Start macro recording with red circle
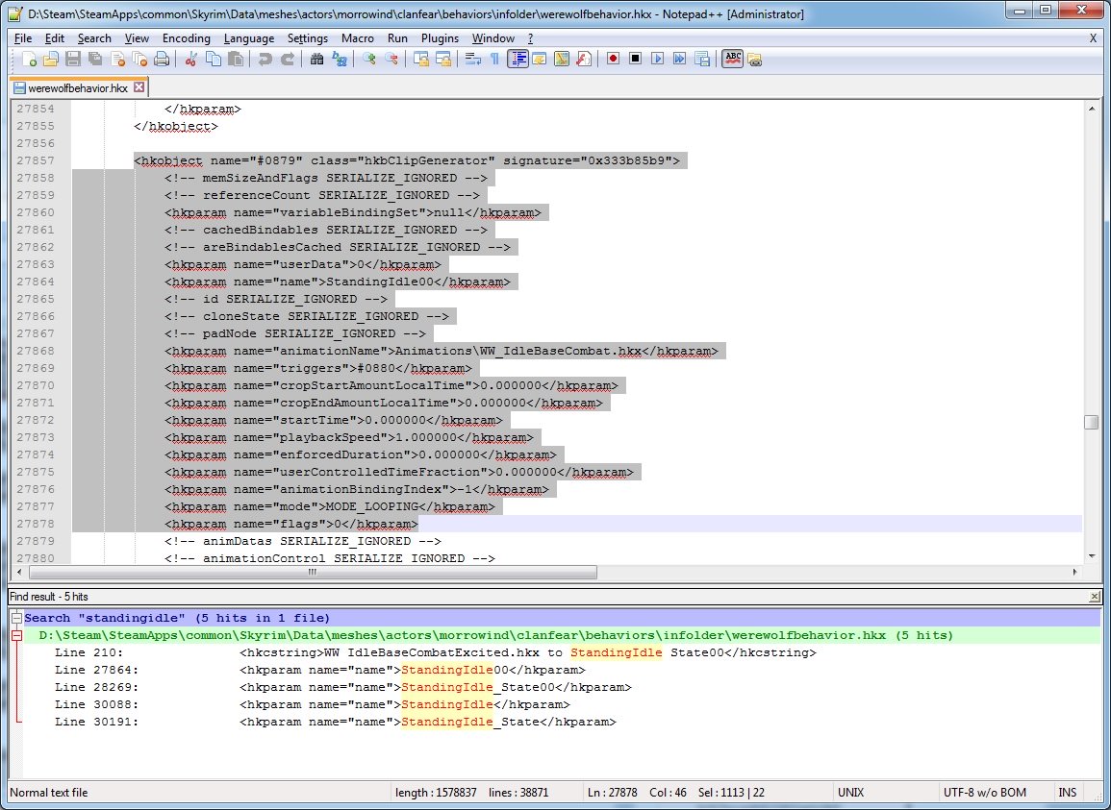 click(614, 60)
